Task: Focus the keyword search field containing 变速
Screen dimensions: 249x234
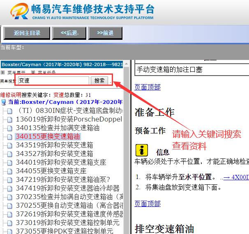Action: [53, 80]
